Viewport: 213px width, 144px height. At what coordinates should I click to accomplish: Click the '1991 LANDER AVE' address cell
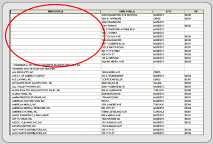tap(127, 105)
